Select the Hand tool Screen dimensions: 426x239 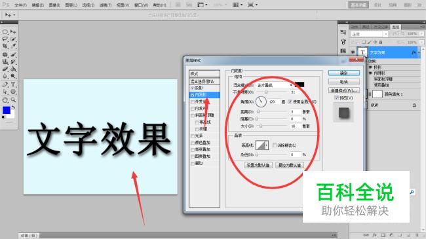tap(5, 100)
